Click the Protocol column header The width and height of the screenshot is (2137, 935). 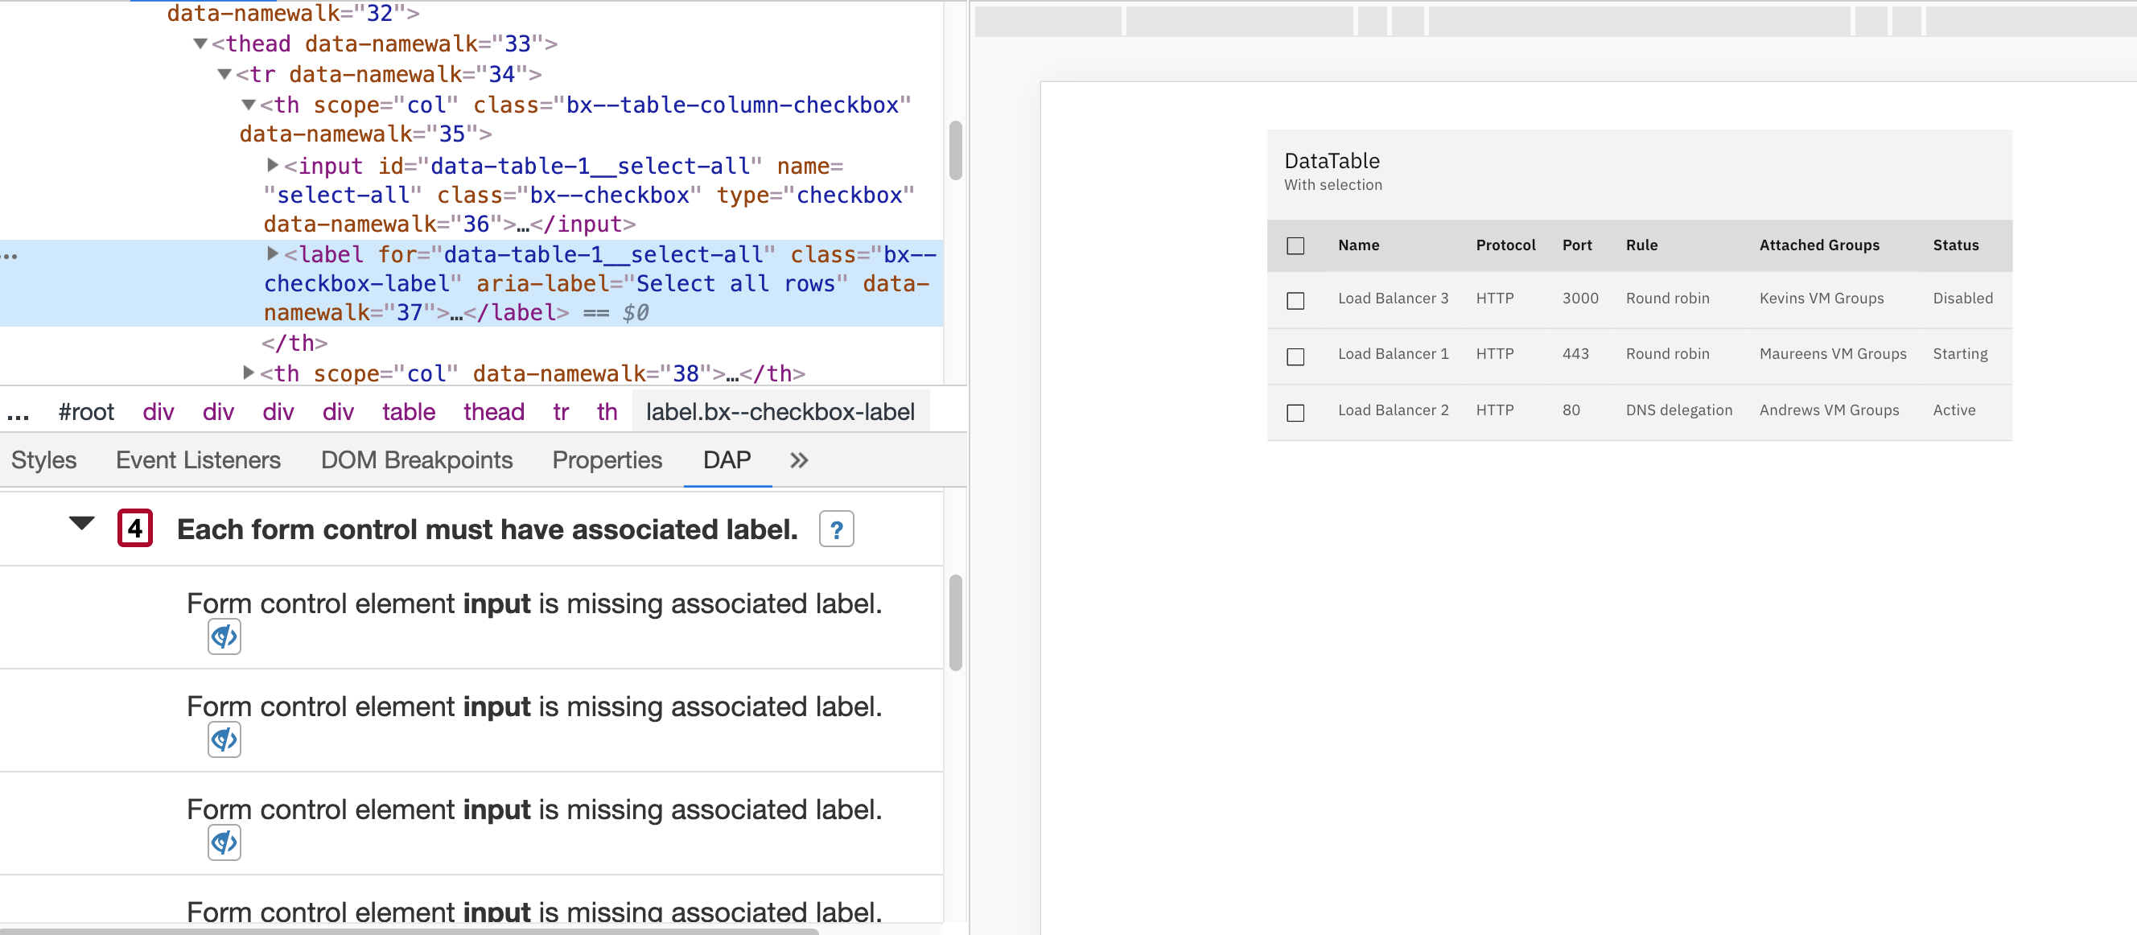[x=1505, y=245]
